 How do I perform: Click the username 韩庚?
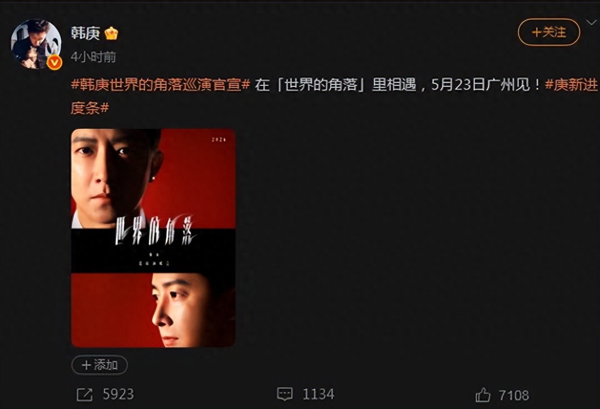pos(85,34)
